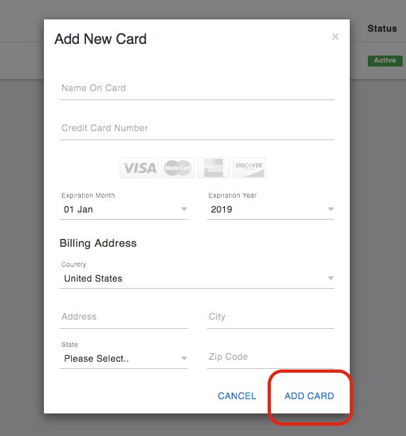
Task: Expand the Country dropdown
Action: [197, 278]
